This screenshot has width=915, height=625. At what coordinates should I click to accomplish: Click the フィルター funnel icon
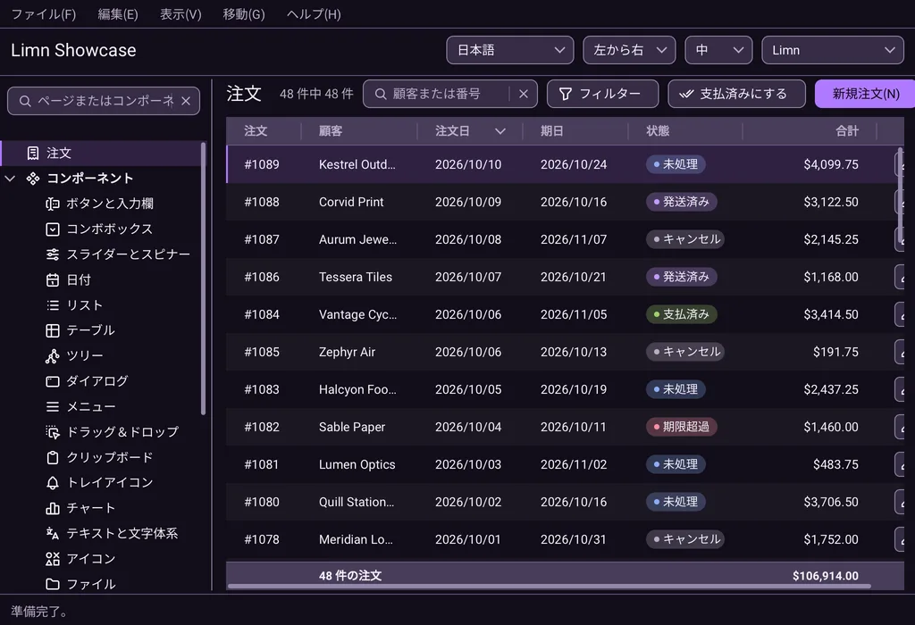(x=566, y=94)
